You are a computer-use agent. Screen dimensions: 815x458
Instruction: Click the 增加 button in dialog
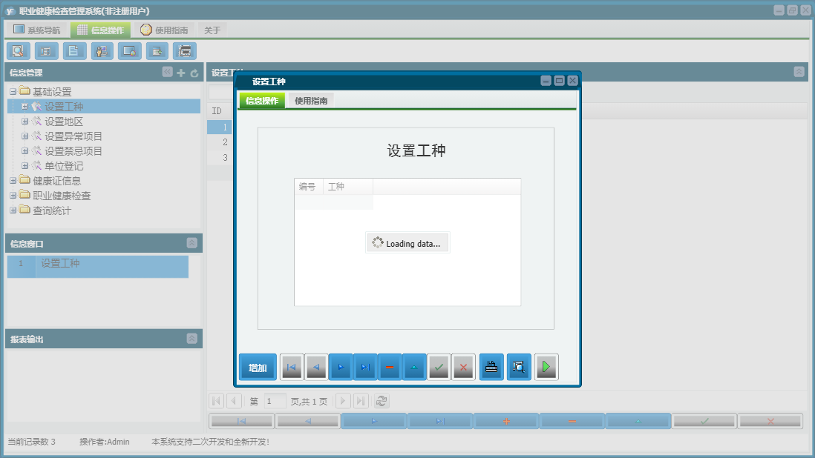point(258,368)
